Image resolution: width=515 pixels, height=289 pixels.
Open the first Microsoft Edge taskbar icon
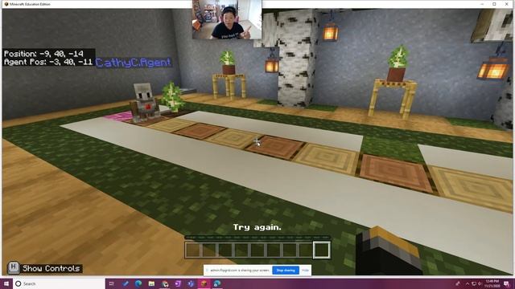138,283
